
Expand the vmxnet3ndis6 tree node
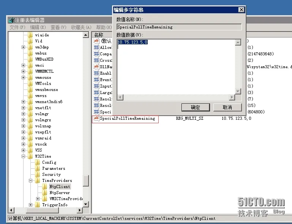23,102
